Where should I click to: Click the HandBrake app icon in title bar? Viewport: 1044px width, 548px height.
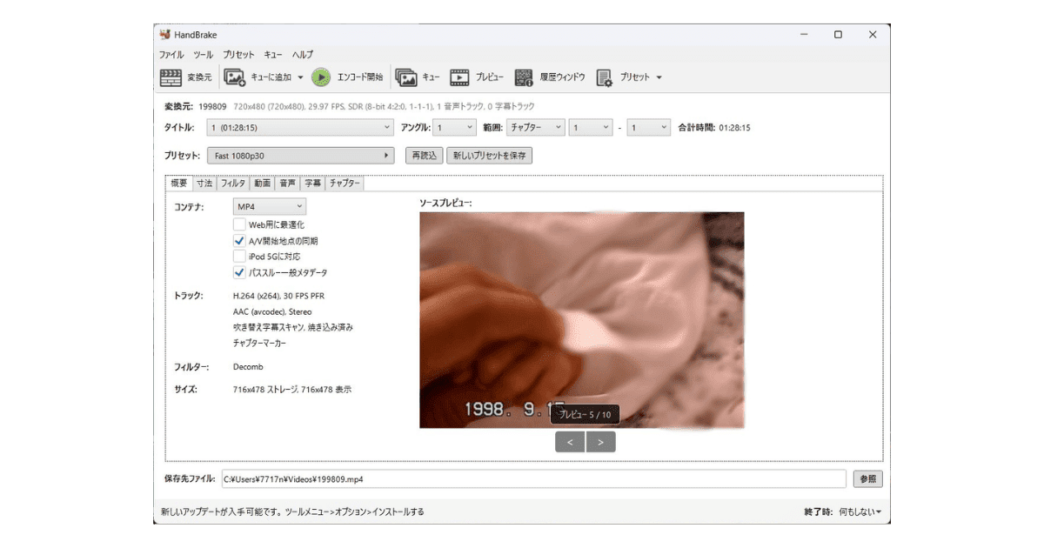click(165, 35)
